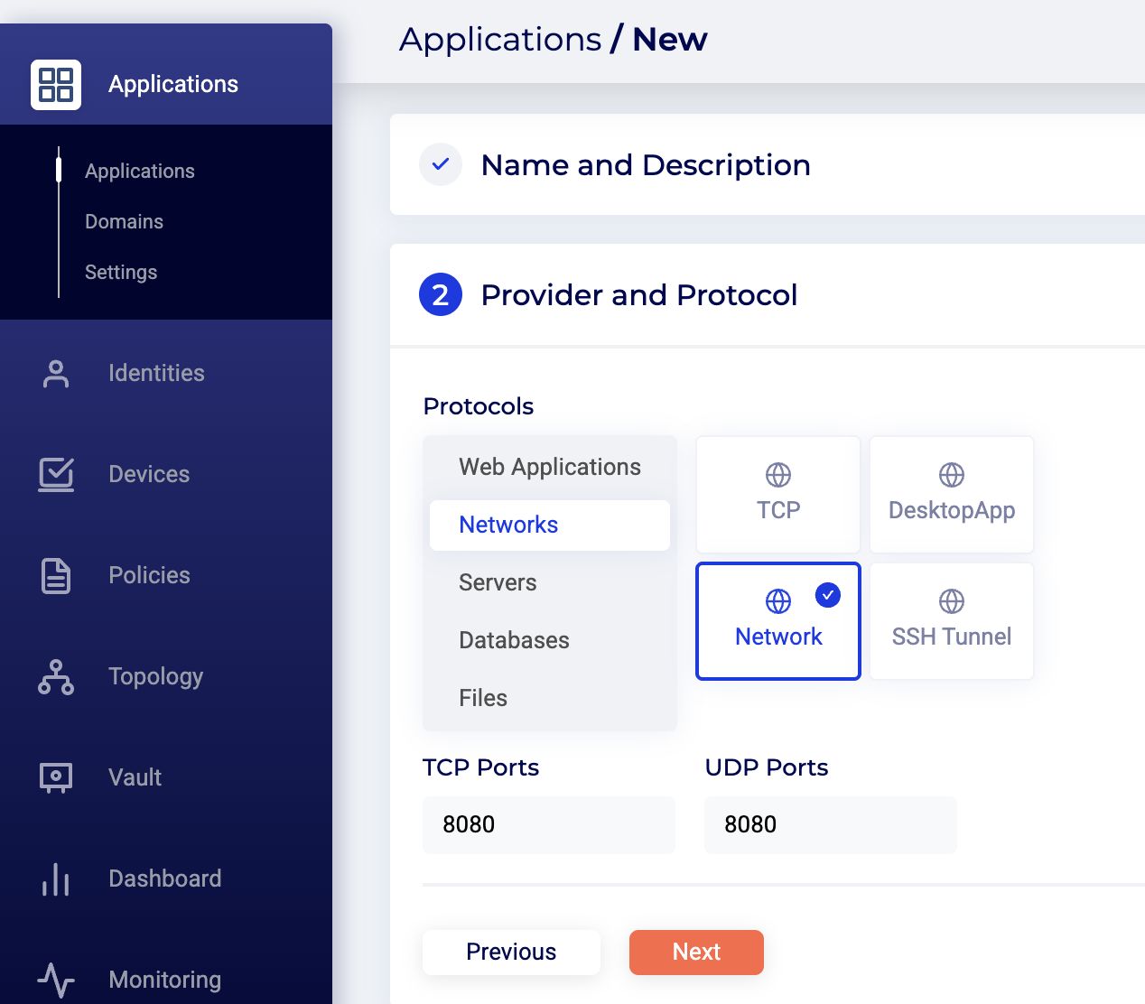Select the TCP protocol card
Screen dimensions: 1145x1004
(777, 495)
